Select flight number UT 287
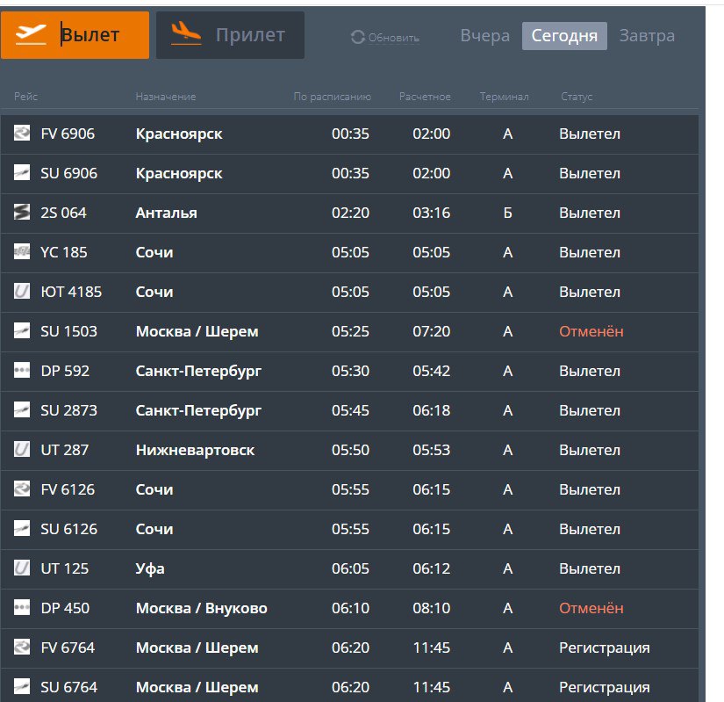724x702 pixels. tap(65, 450)
